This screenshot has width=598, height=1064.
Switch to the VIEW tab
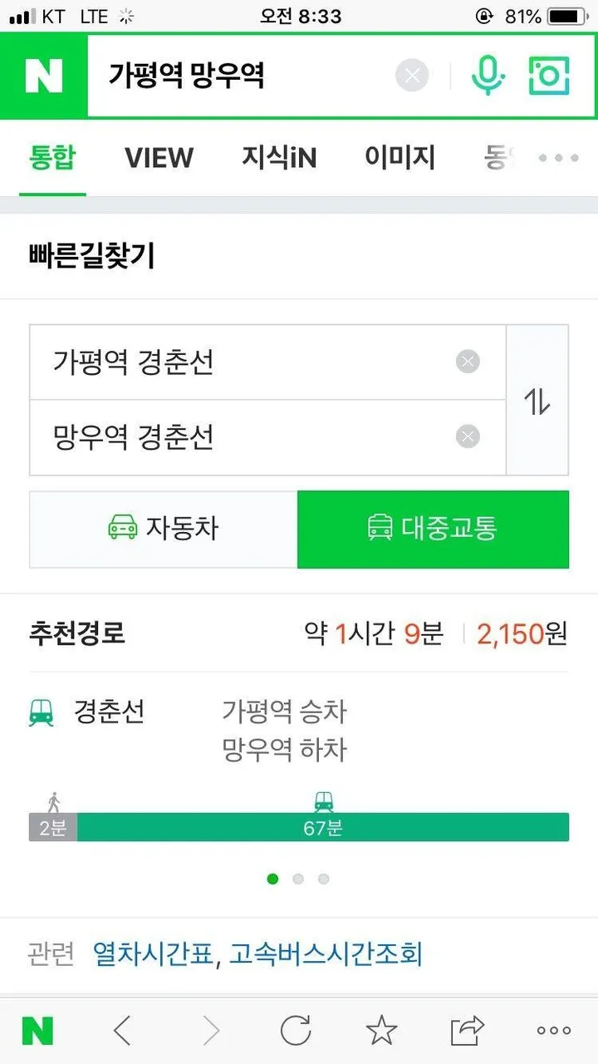point(159,158)
